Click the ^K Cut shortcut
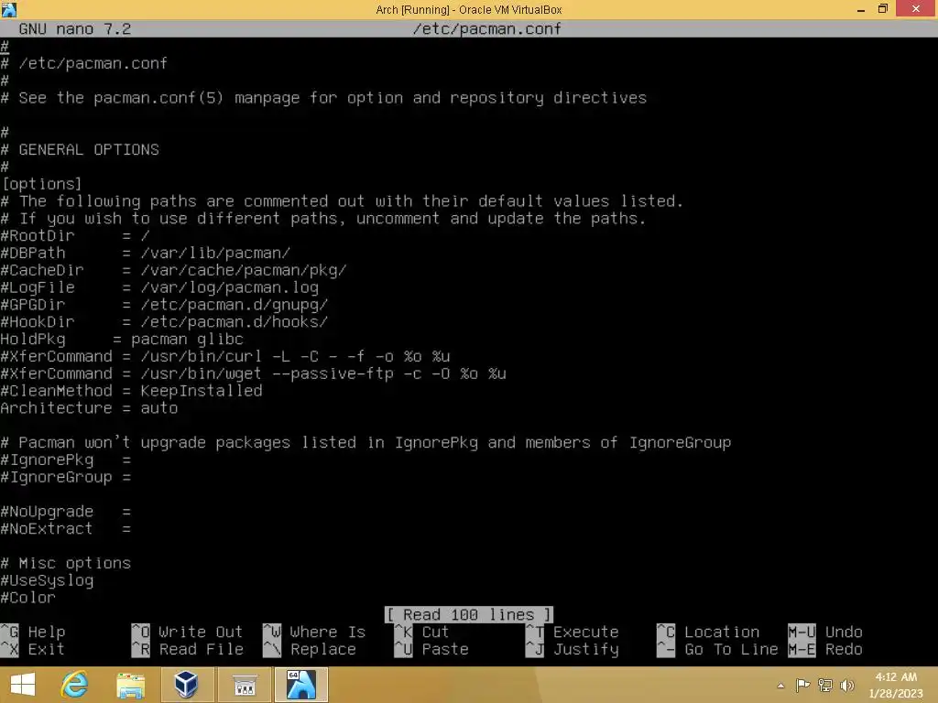This screenshot has height=703, width=938. [421, 632]
